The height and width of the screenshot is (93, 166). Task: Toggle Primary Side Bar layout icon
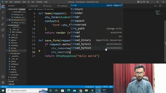click(x=139, y=2)
